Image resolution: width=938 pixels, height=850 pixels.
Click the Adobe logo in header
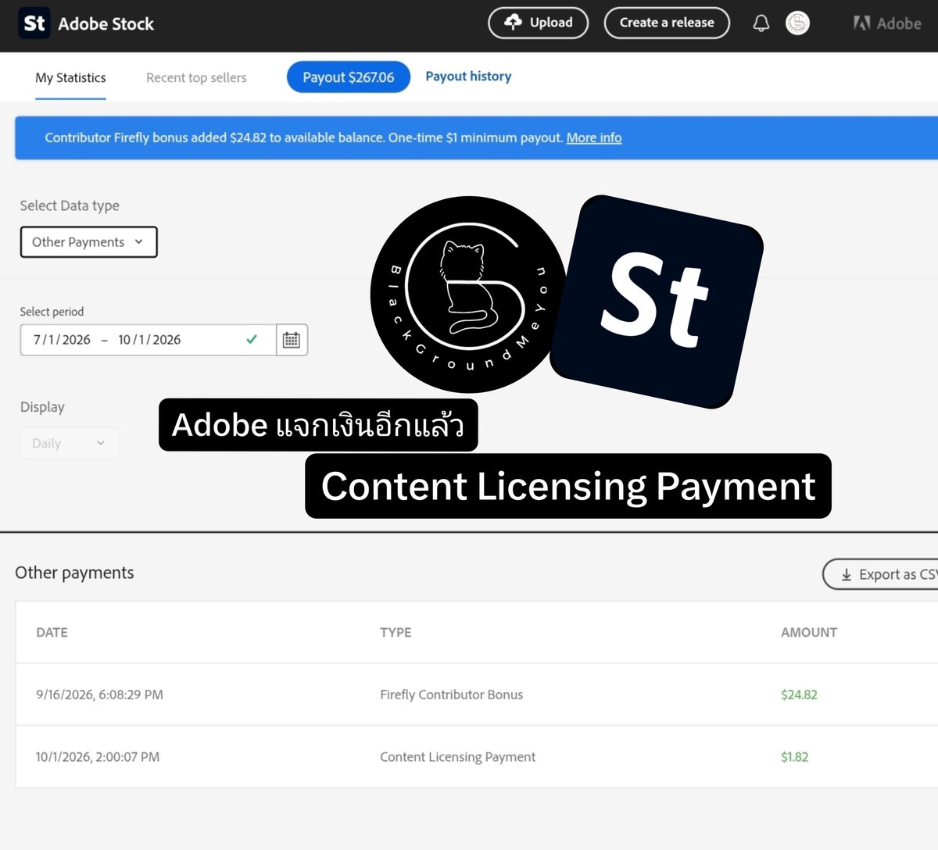[x=887, y=23]
